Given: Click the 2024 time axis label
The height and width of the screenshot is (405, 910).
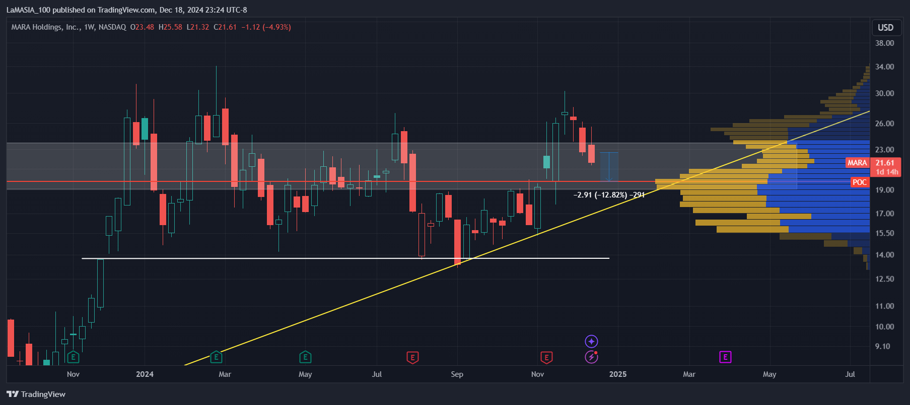Looking at the screenshot, I should click(145, 374).
